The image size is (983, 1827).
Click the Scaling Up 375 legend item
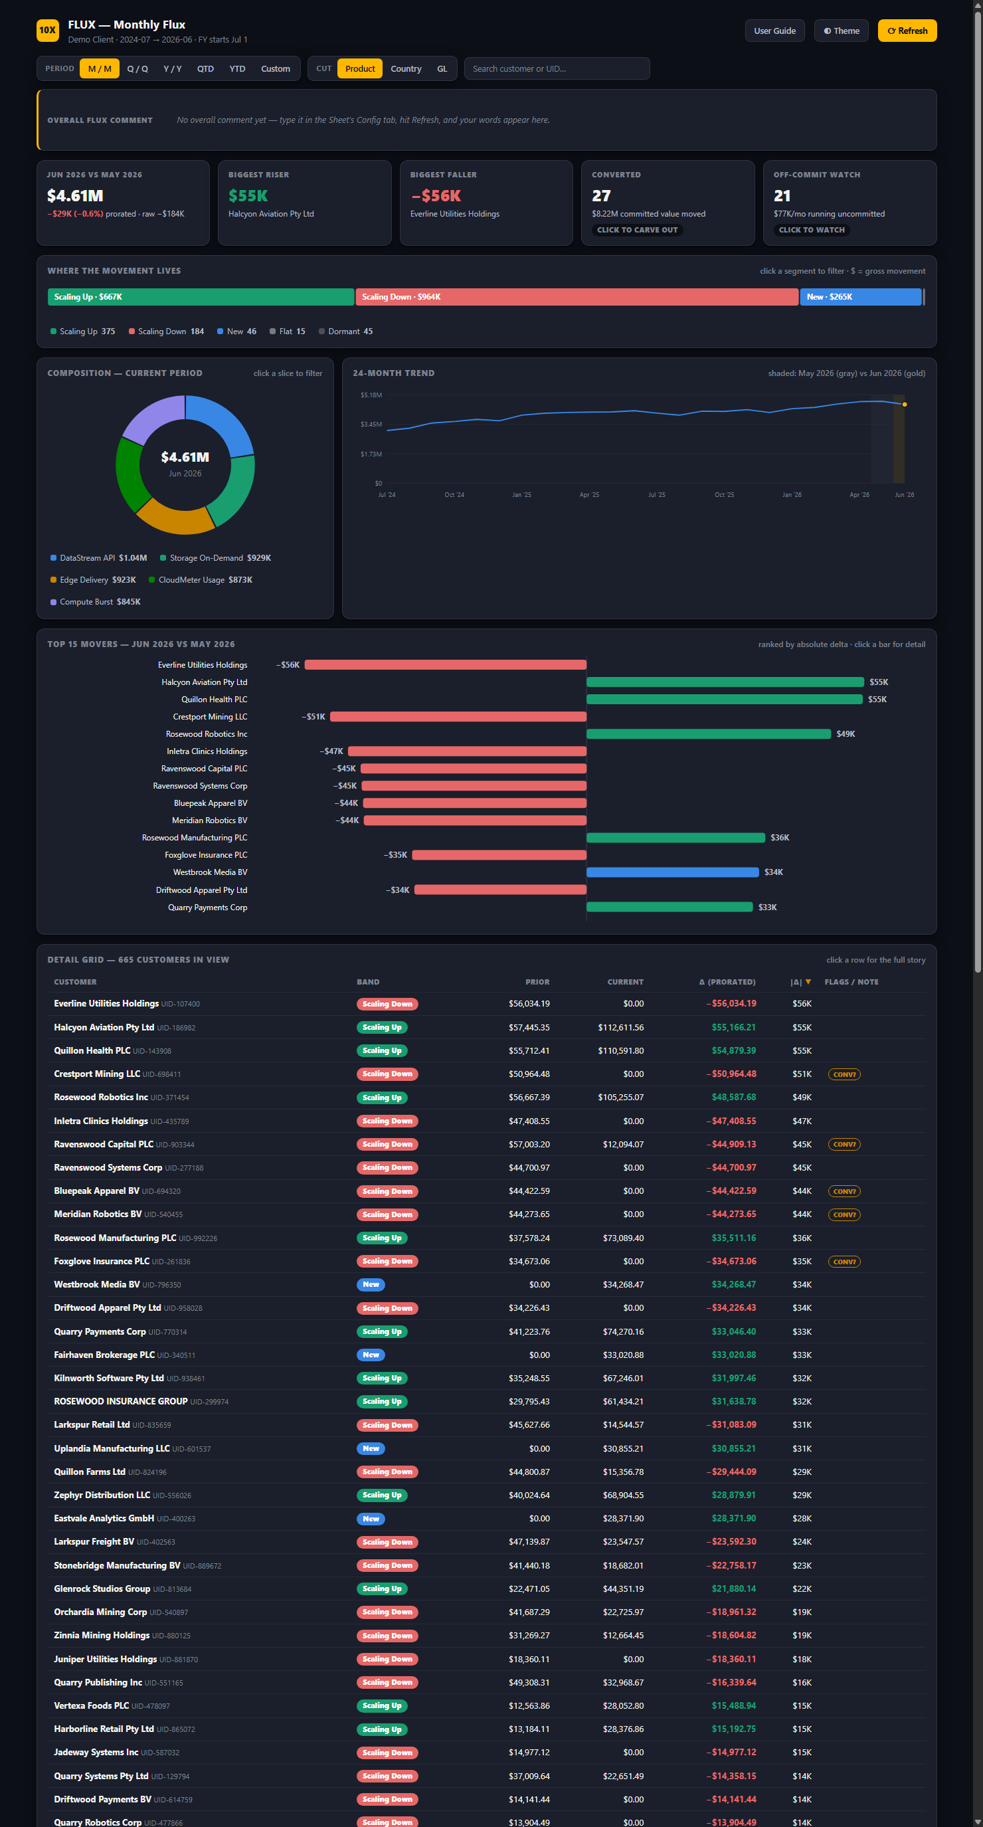pos(82,332)
